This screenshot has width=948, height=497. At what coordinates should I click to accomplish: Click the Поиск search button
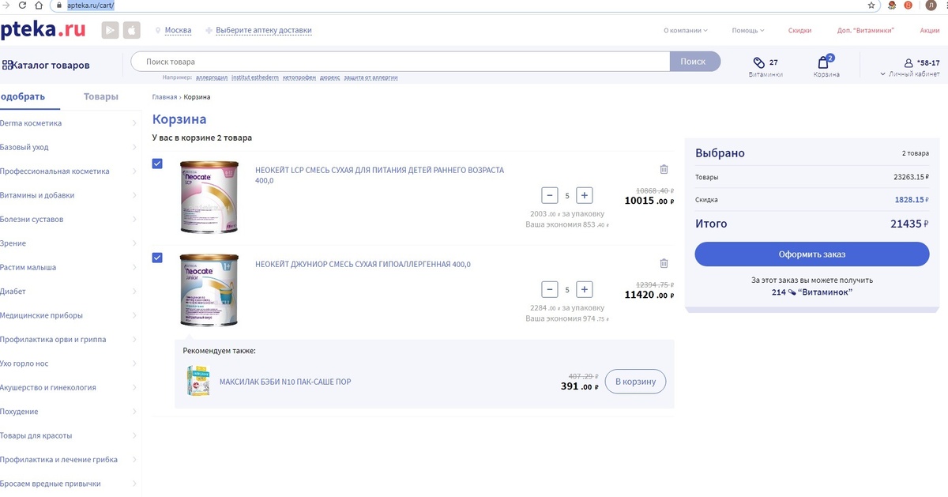[694, 62]
